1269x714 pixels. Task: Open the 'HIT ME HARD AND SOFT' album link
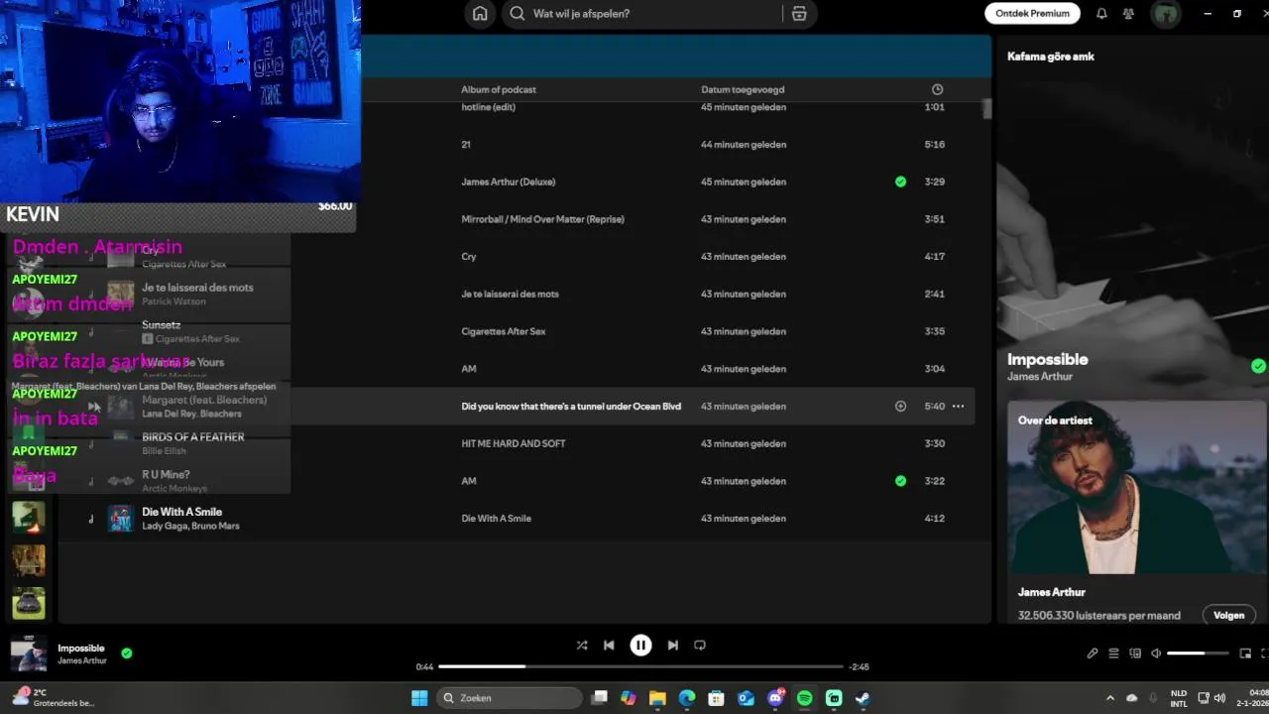pyautogui.click(x=514, y=443)
